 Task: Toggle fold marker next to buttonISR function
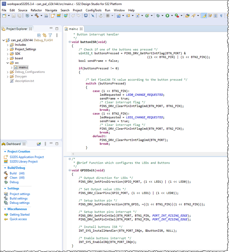70,42
